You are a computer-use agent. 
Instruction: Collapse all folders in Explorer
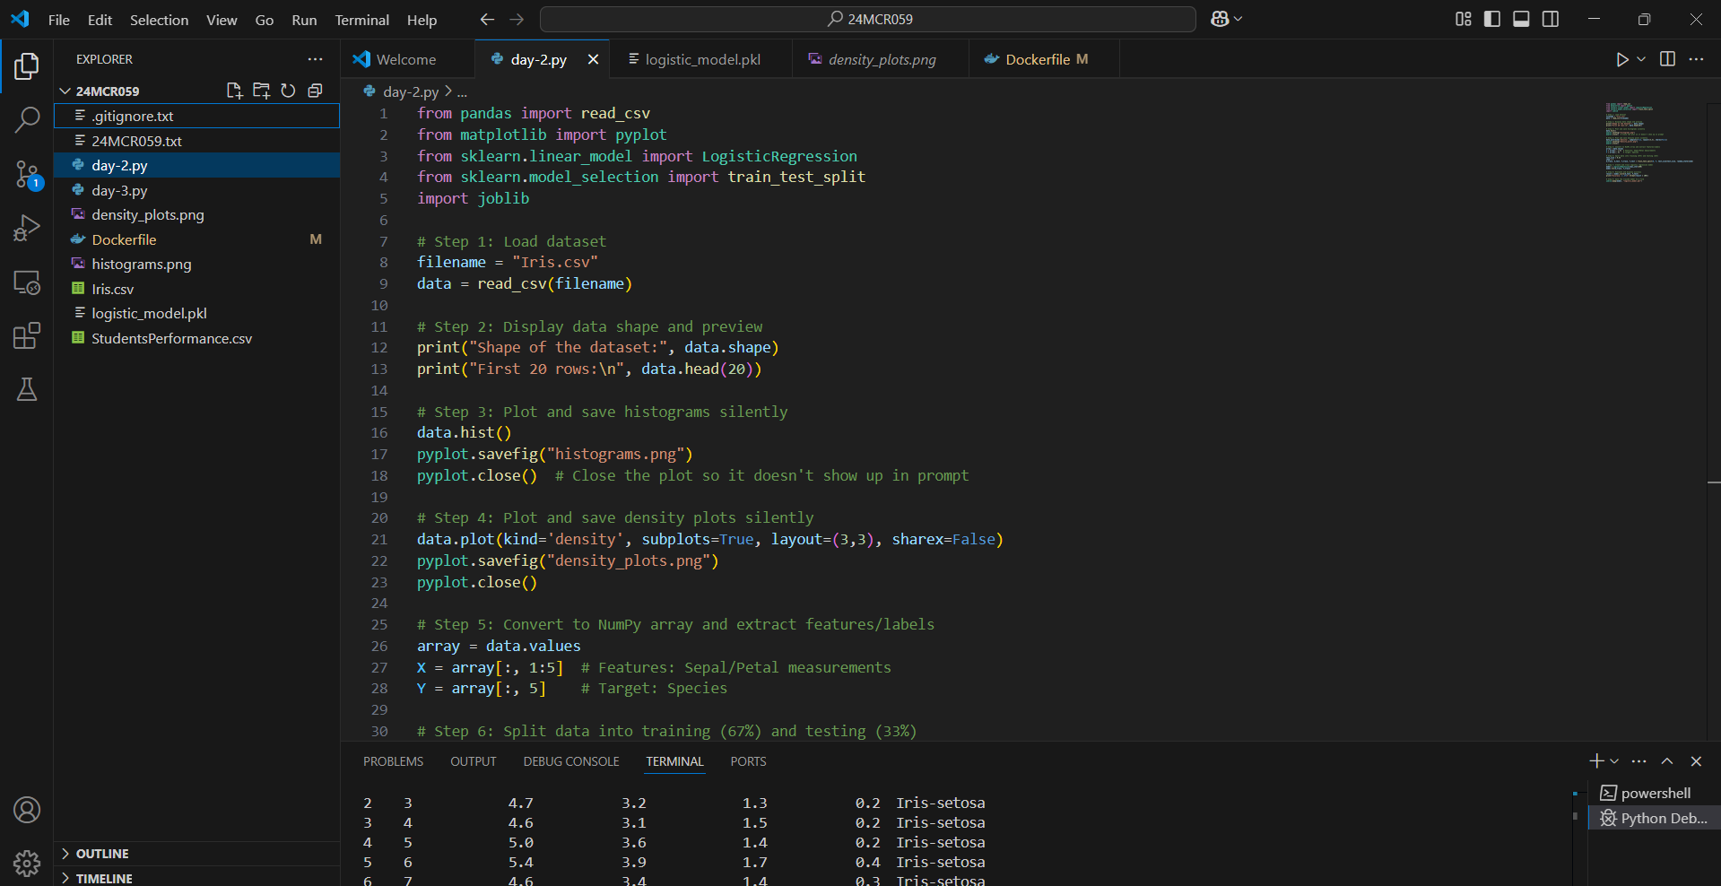[x=315, y=91]
